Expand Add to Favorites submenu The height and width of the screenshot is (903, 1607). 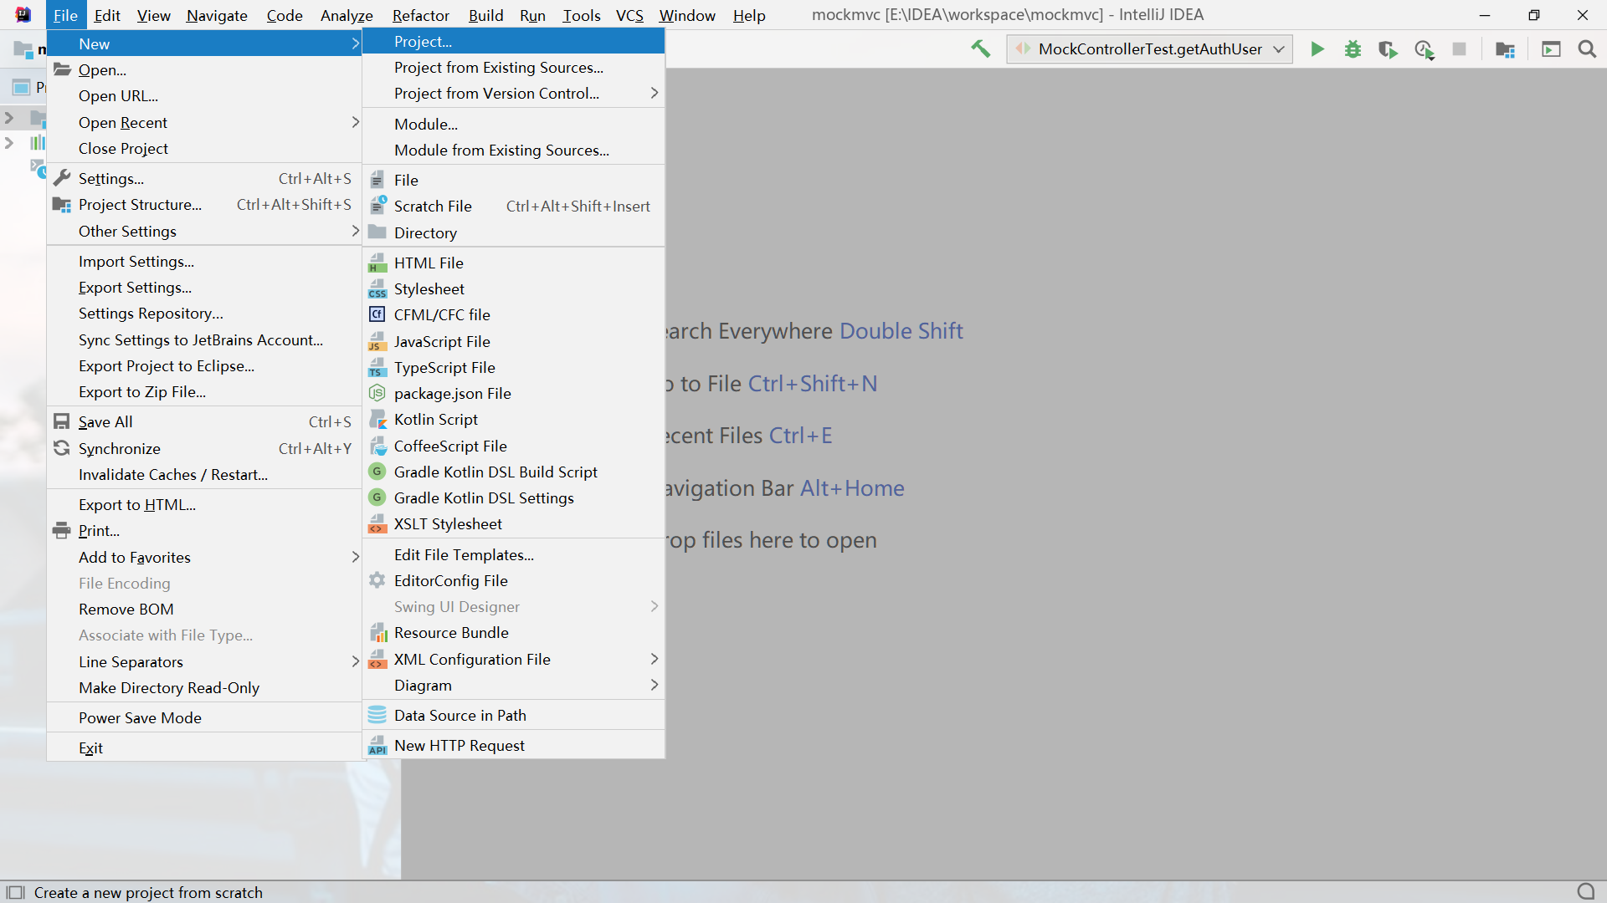[204, 557]
